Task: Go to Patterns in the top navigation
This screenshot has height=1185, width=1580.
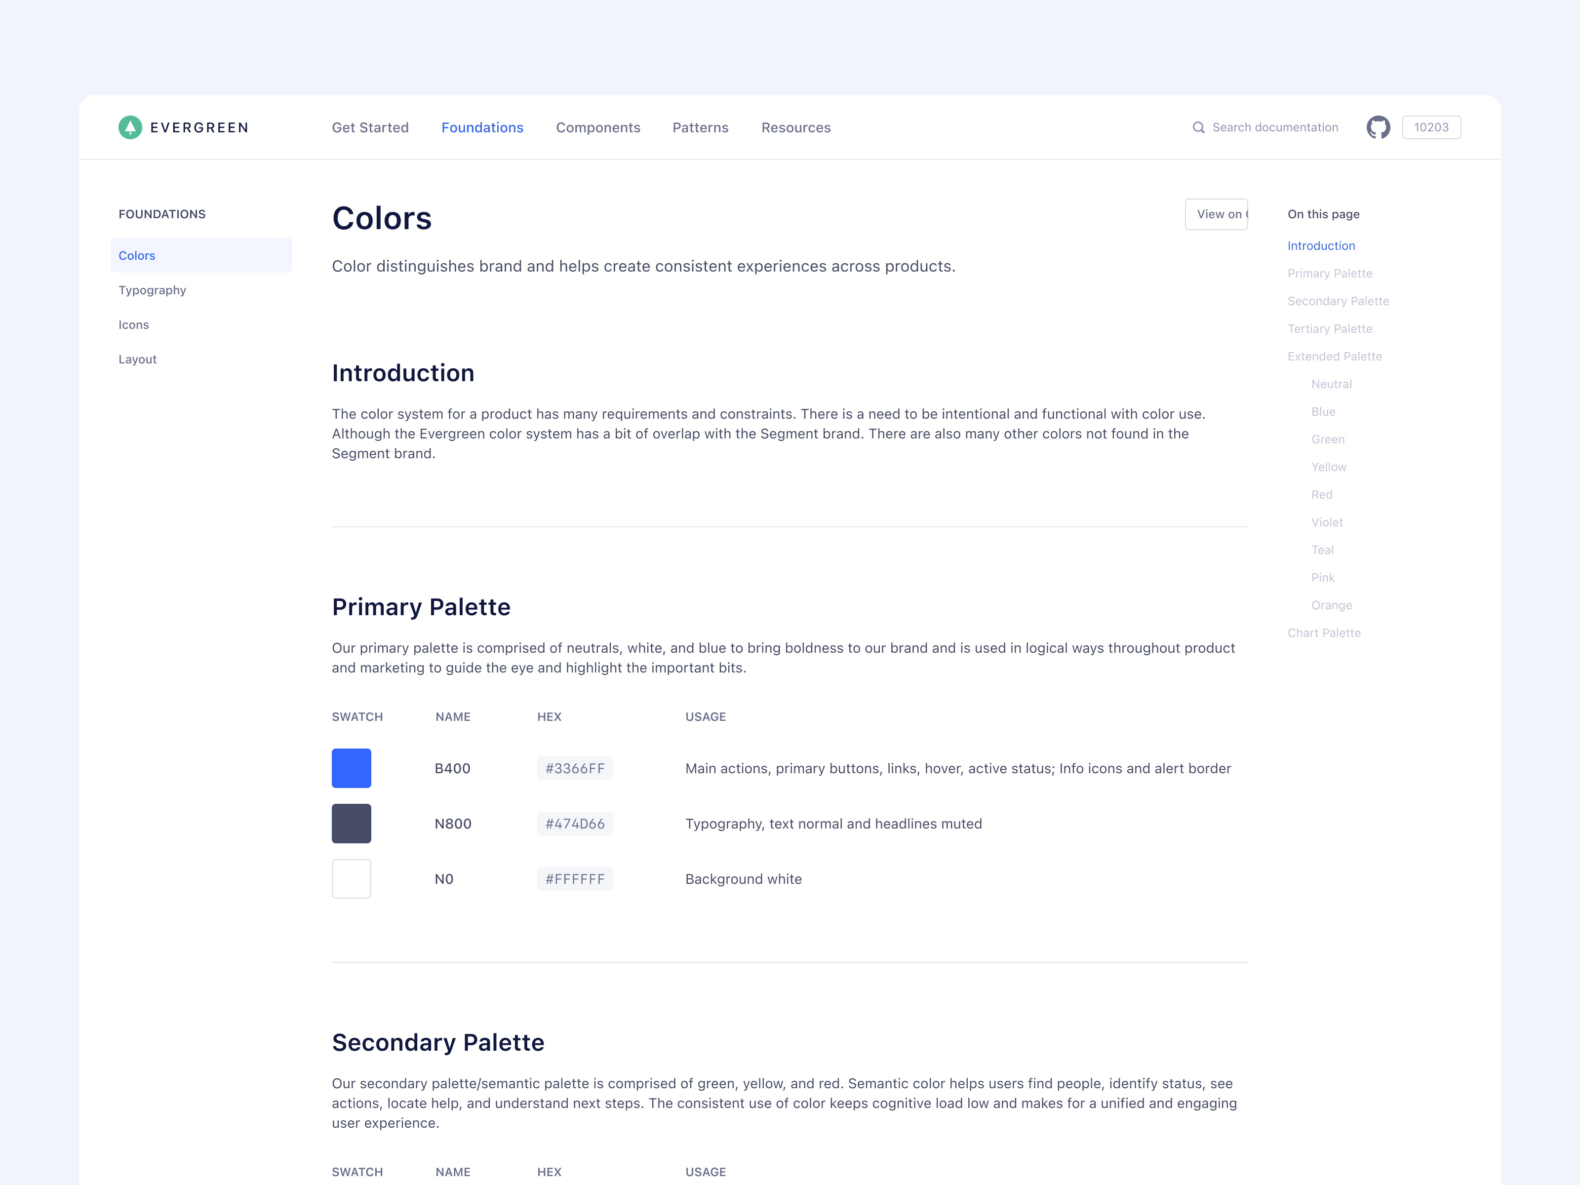Action: pyautogui.click(x=700, y=127)
